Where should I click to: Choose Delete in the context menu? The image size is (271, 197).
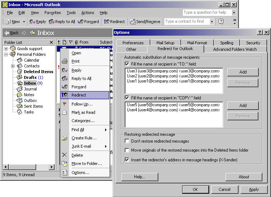coord(85,155)
